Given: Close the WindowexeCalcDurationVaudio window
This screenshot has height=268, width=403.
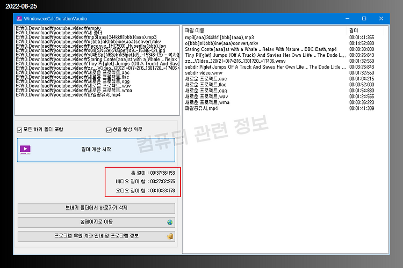Looking at the screenshot, I should [381, 18].
